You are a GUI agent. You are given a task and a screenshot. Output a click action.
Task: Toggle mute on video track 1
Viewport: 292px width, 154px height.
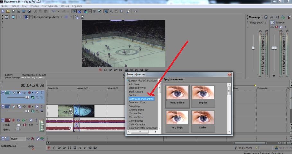click(x=37, y=93)
